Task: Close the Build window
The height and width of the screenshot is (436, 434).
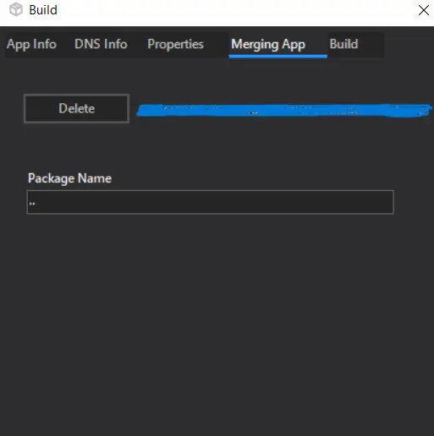Action: [423, 10]
